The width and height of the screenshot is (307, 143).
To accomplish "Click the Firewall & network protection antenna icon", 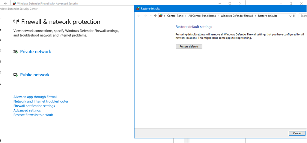I will tap(16, 21).
